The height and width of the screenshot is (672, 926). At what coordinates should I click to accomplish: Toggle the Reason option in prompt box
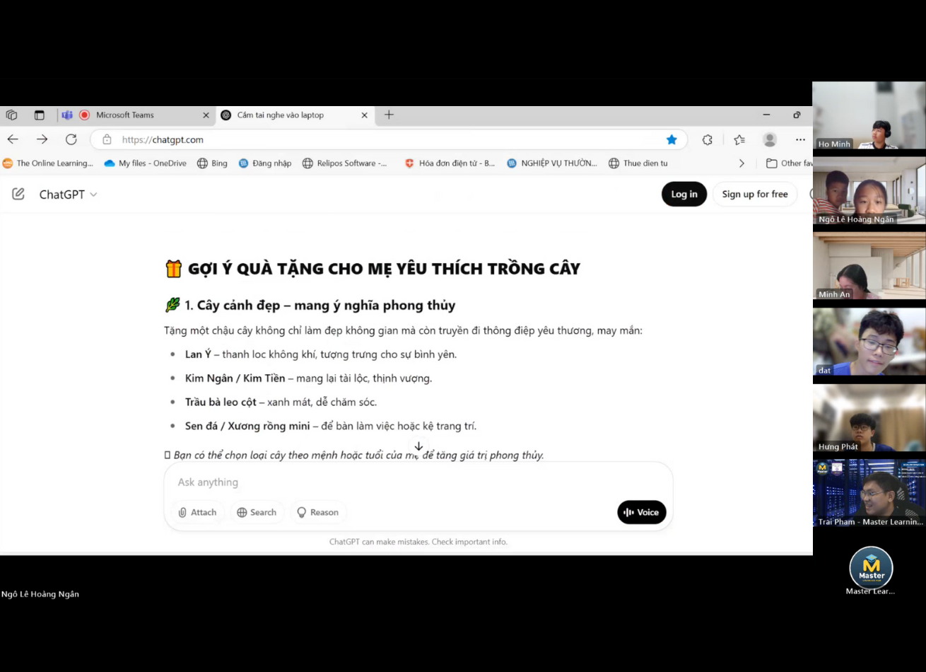[317, 512]
